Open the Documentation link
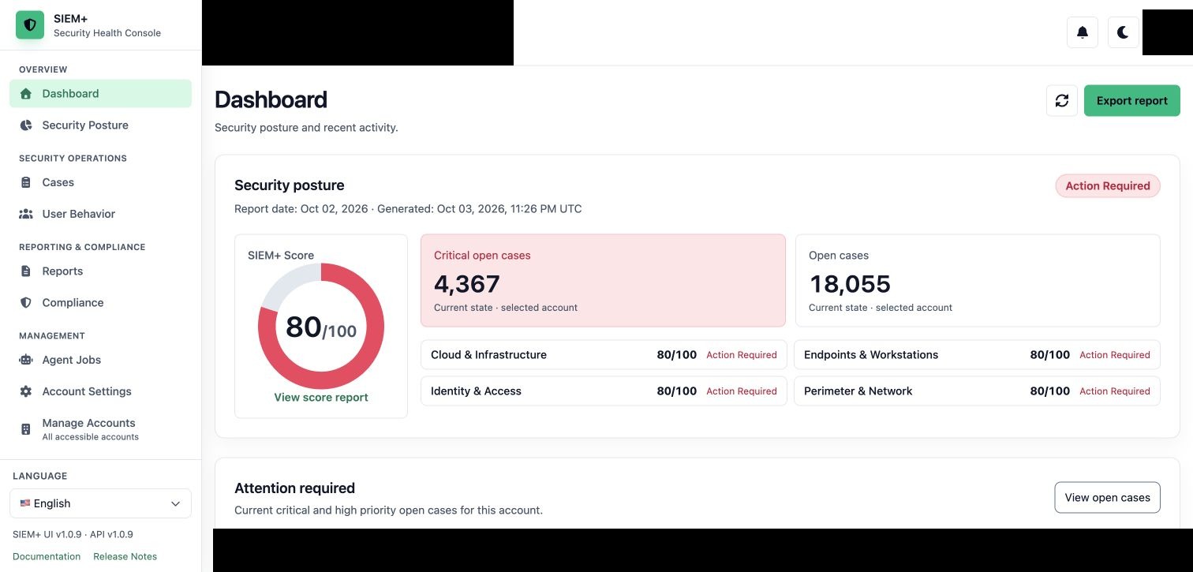 pos(47,556)
